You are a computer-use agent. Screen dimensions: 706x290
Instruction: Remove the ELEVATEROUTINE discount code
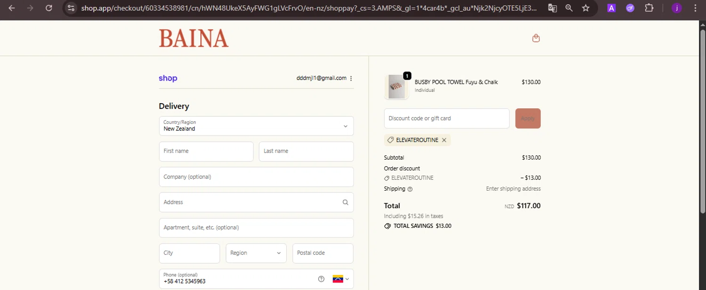pyautogui.click(x=444, y=140)
